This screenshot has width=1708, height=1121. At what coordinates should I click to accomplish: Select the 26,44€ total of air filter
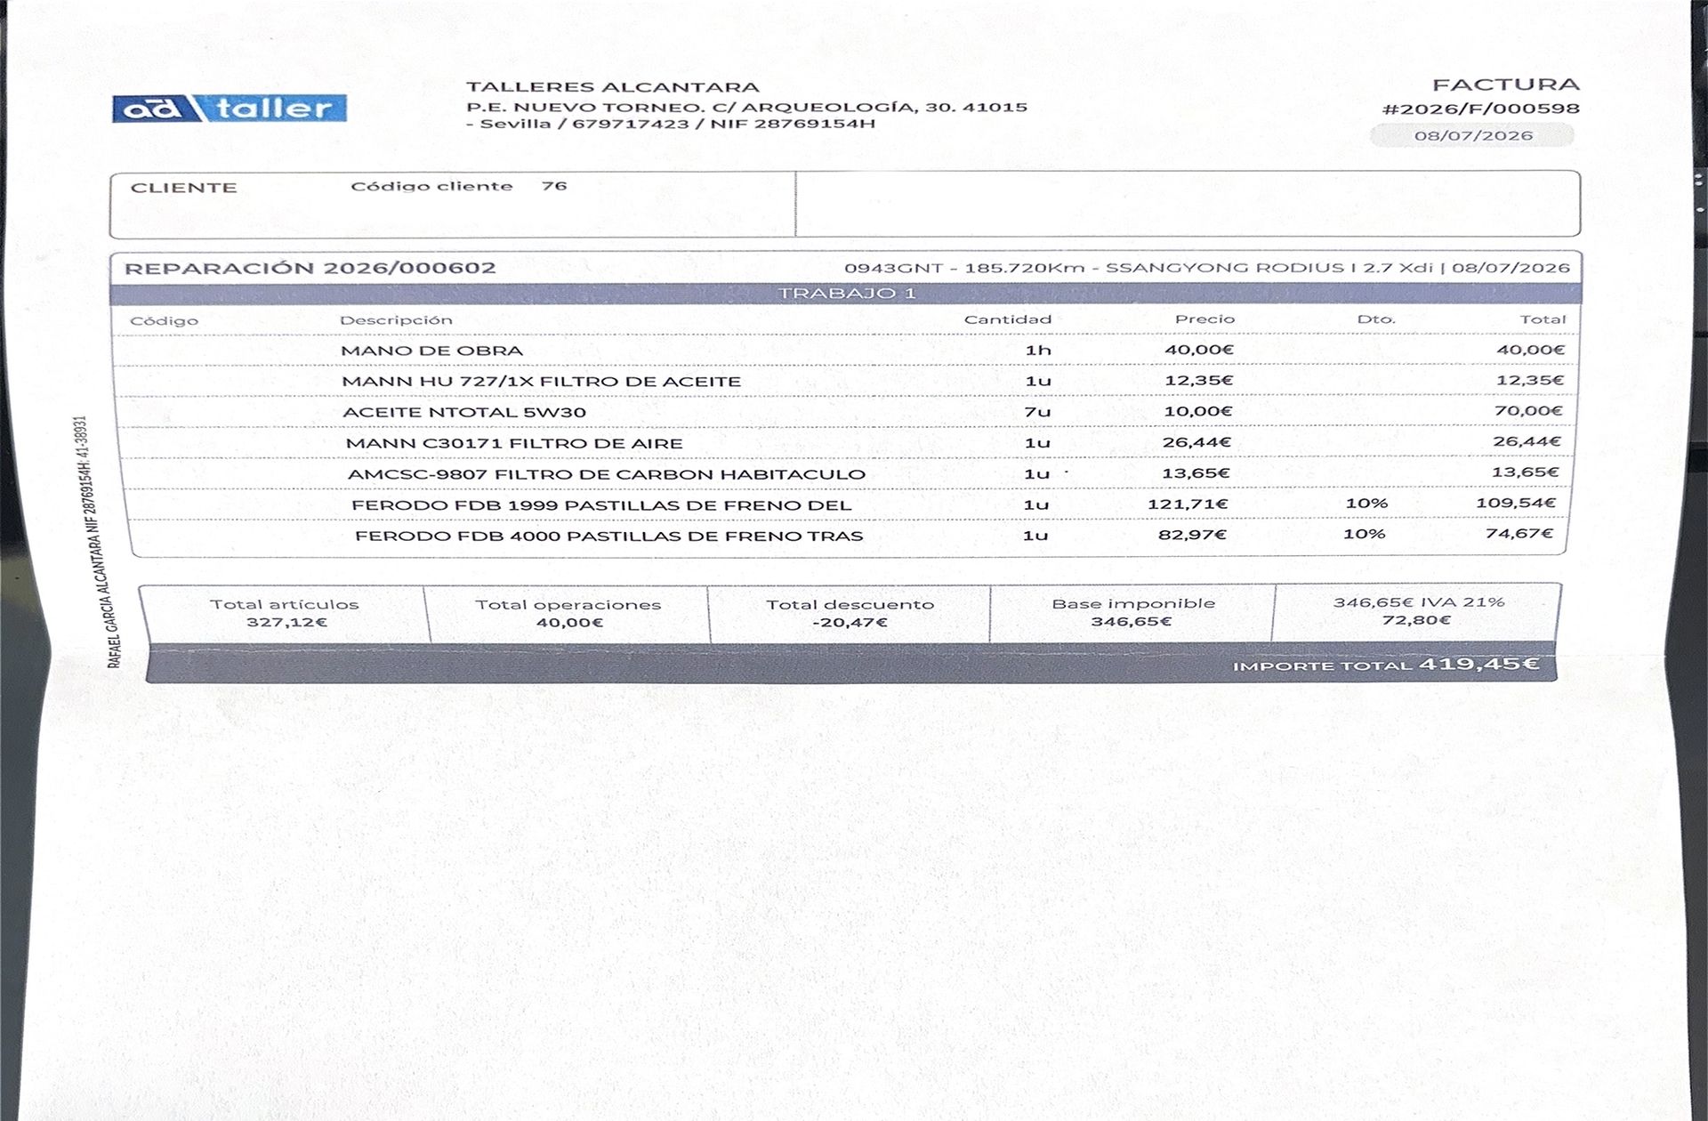1527,441
